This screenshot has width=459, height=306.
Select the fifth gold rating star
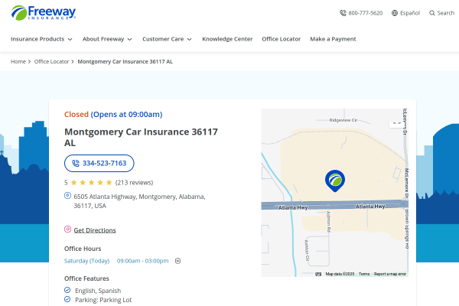click(x=109, y=182)
